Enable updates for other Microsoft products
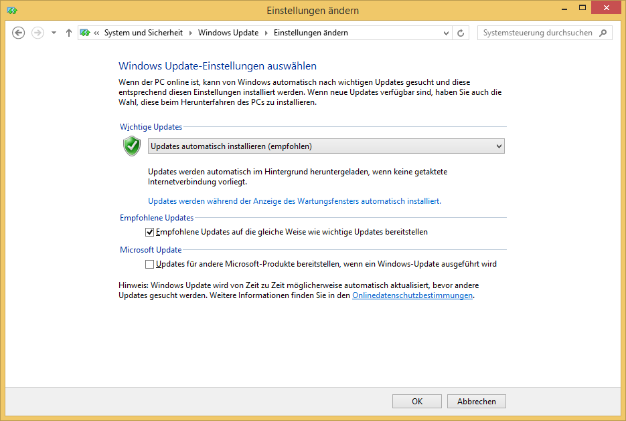The height and width of the screenshot is (421, 626). [150, 264]
